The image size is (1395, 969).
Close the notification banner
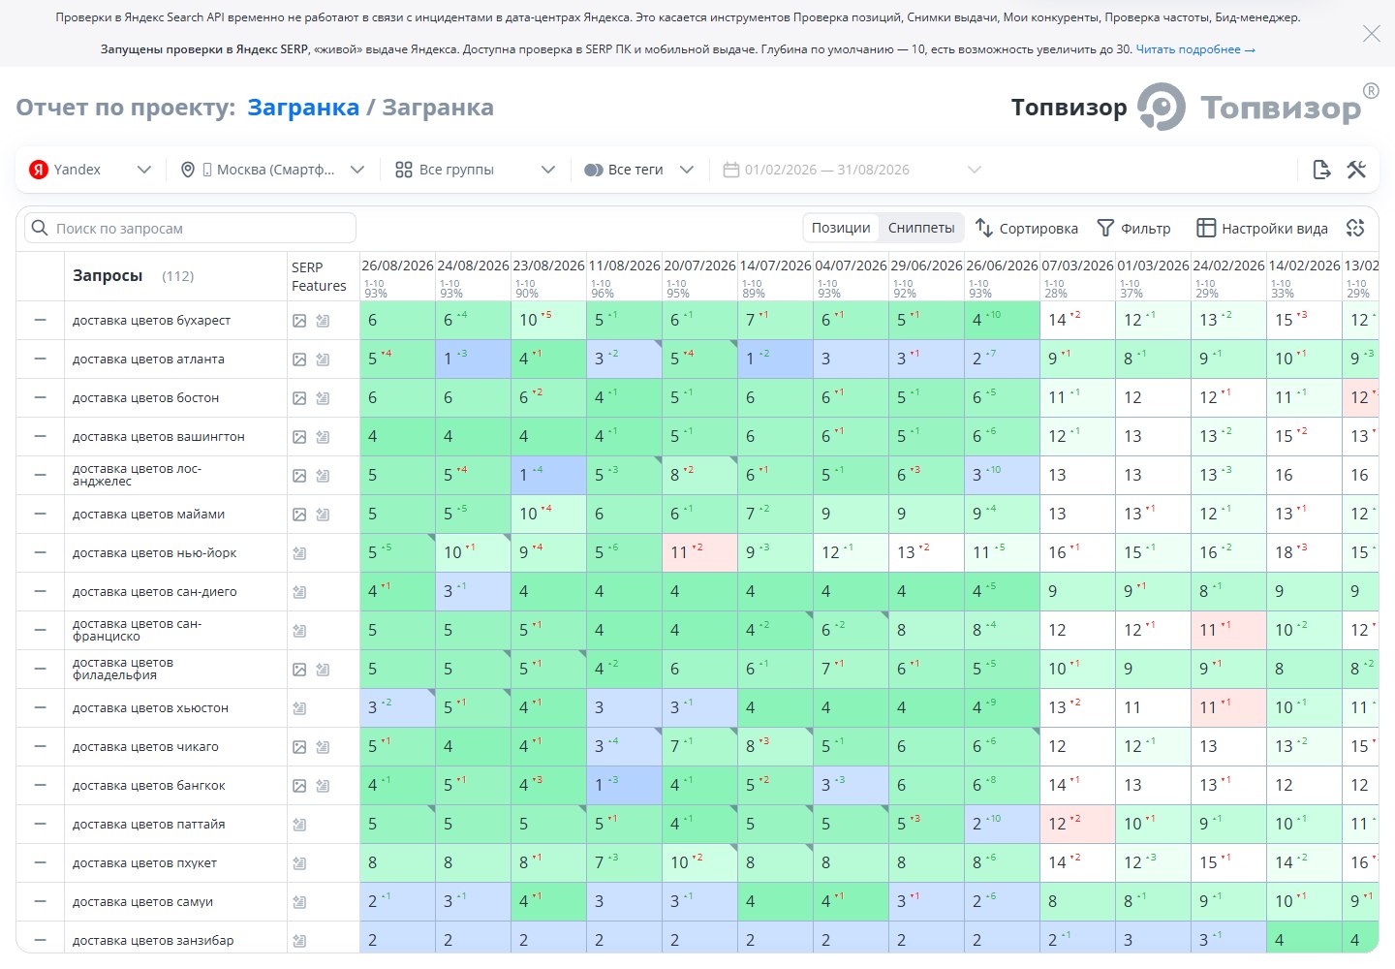[1372, 34]
